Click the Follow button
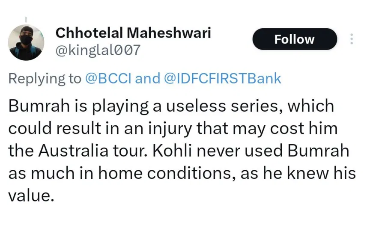This screenshot has width=370, height=231. point(294,39)
